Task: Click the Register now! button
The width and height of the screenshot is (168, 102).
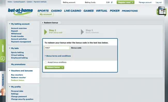Action: pyautogui.click(x=125, y=2)
